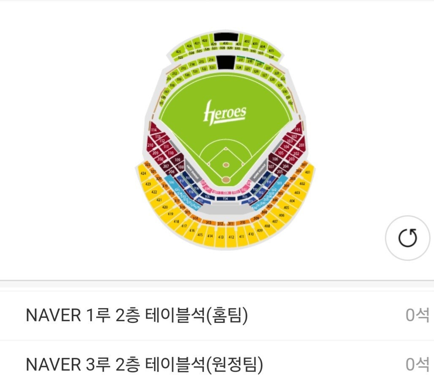Pick green outfield section 216
434x385 pixels.
coord(211,60)
